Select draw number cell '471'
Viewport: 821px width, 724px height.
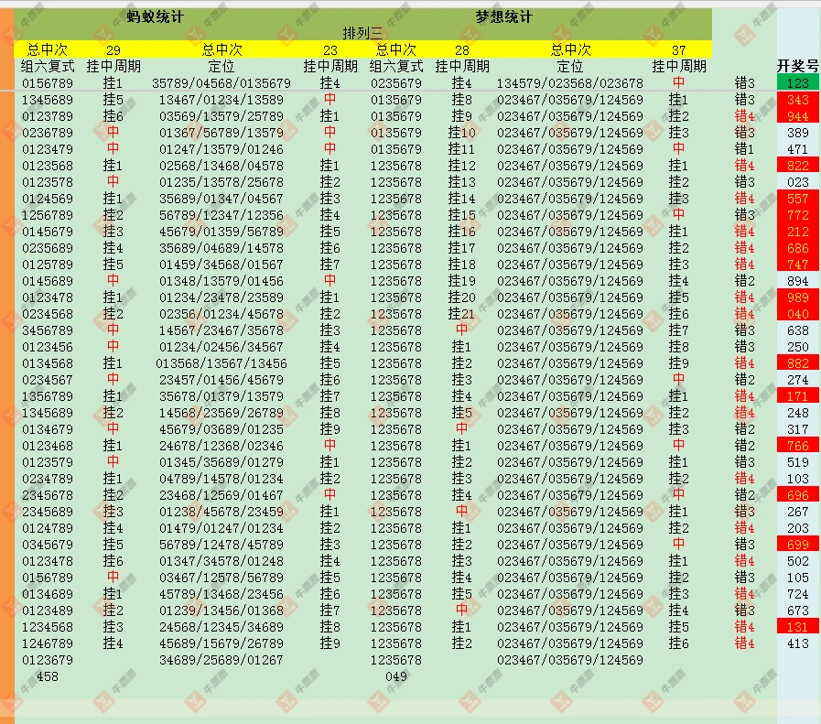pos(797,149)
